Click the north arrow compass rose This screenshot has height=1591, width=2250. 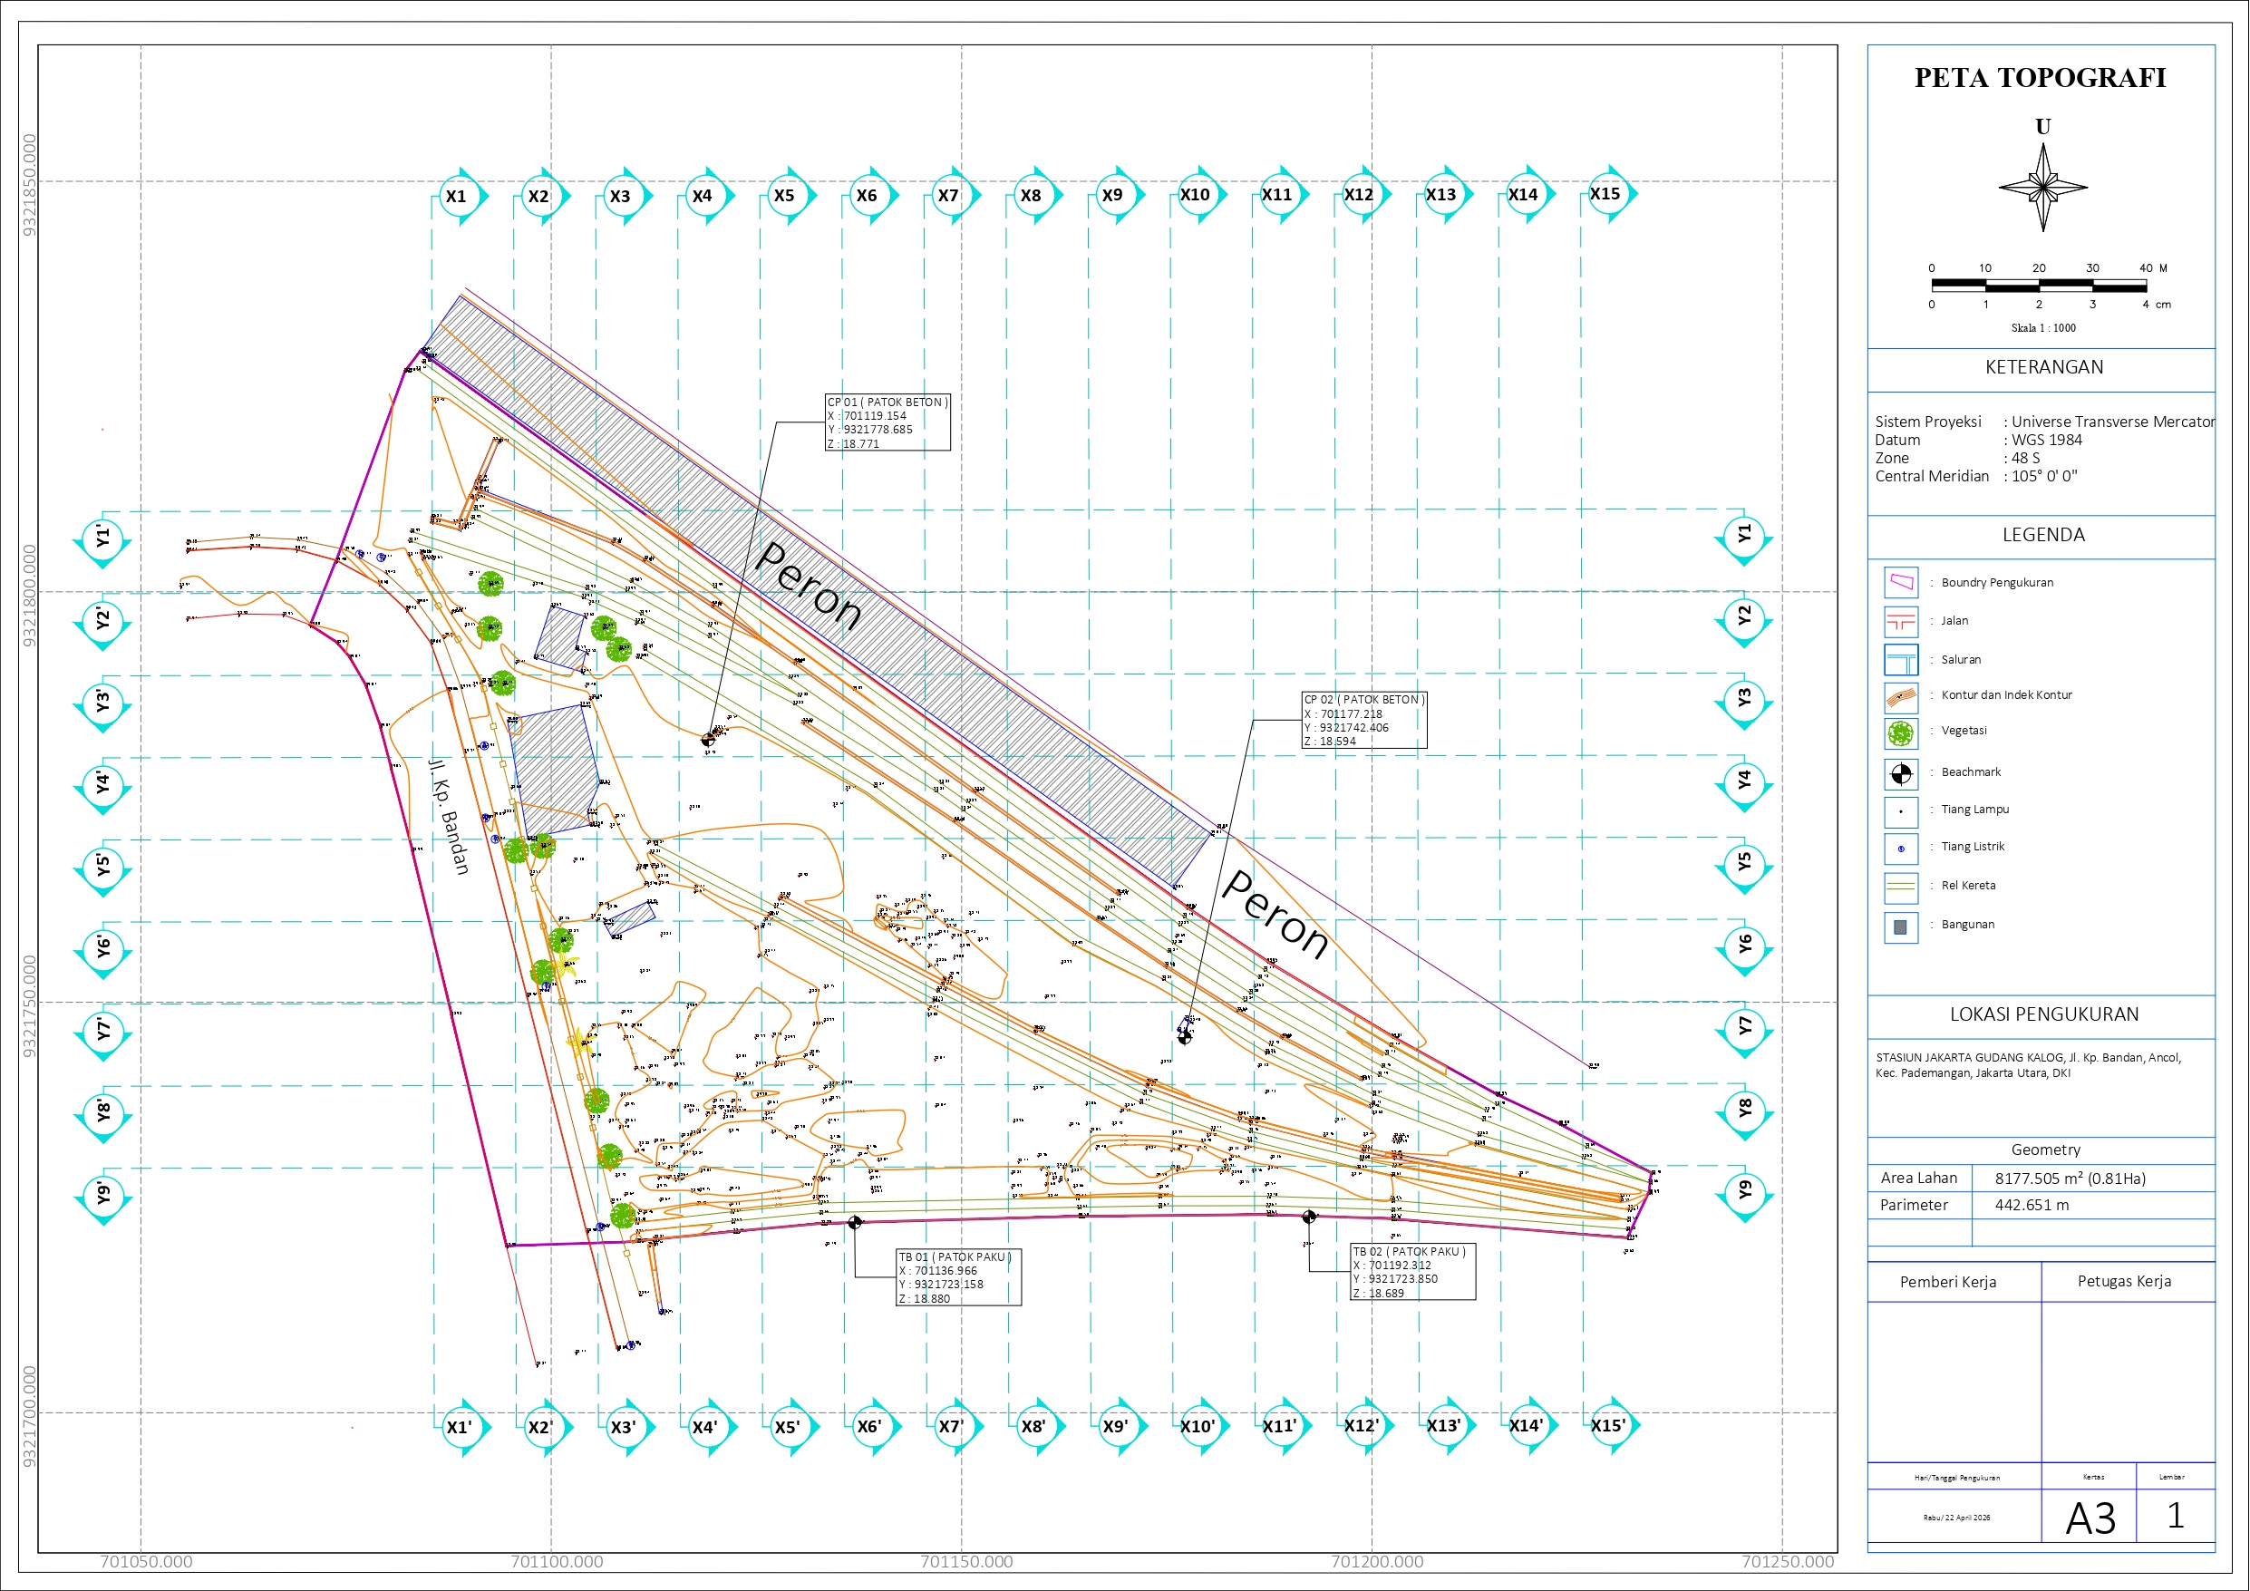2043,188
